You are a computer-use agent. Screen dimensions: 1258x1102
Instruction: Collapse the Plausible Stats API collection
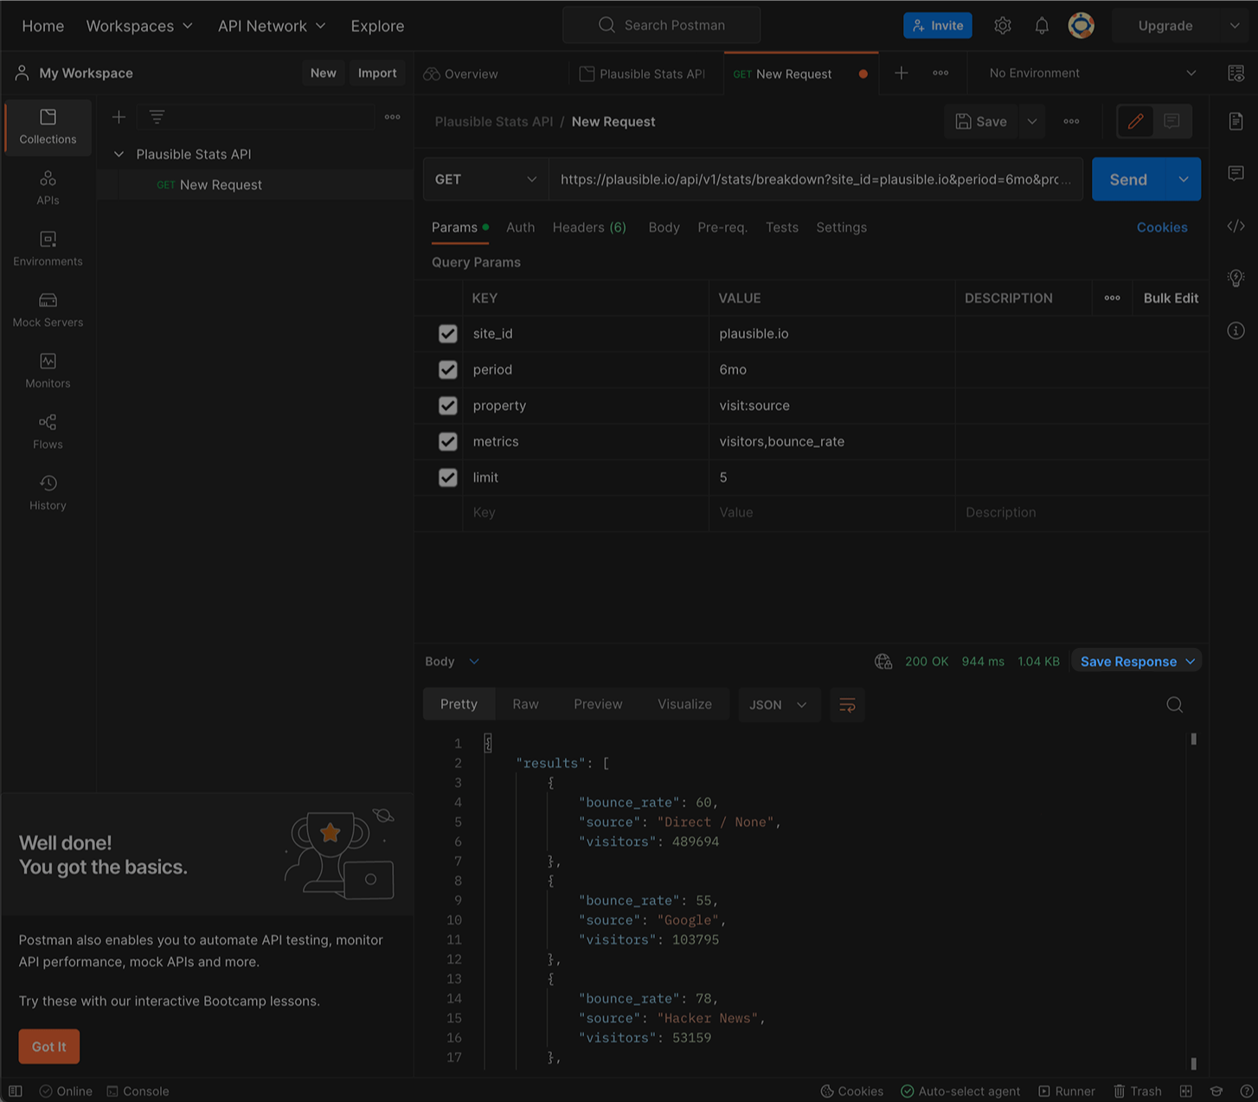click(x=119, y=154)
